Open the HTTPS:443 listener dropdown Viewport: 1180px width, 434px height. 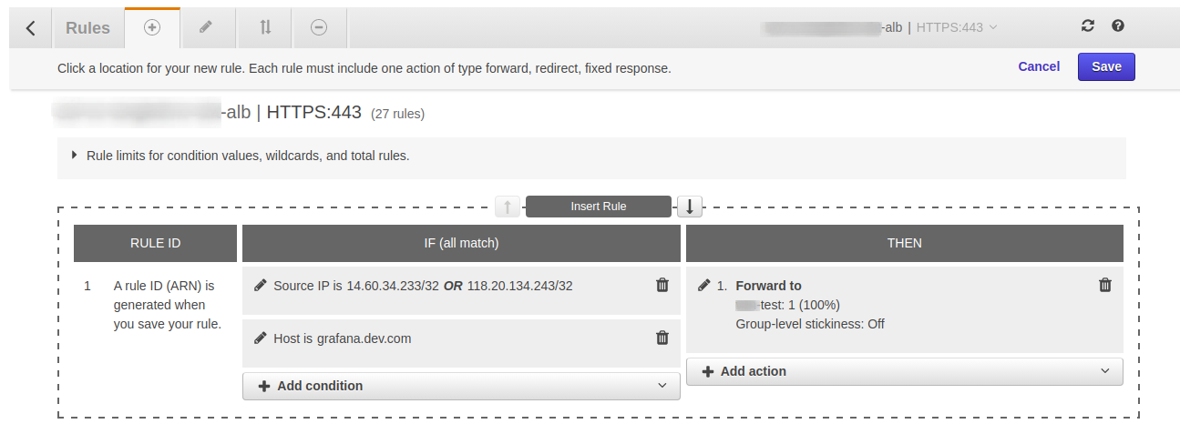(957, 27)
